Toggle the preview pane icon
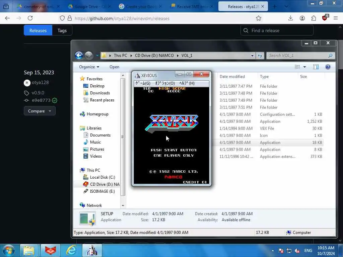Screen dimensions: 343x257 tap(316, 67)
